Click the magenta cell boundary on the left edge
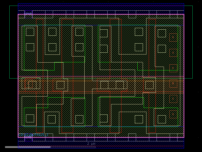Image resolution: width=202 pixels, height=152 pixels. (x=18, y=76)
